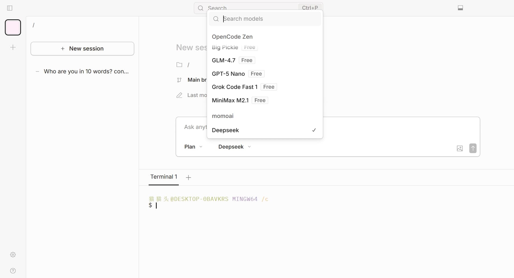Attach an image using the picture icon
The width and height of the screenshot is (514, 278).
[460, 148]
